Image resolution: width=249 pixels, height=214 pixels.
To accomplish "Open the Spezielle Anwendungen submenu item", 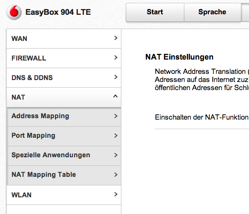I will [64, 156].
